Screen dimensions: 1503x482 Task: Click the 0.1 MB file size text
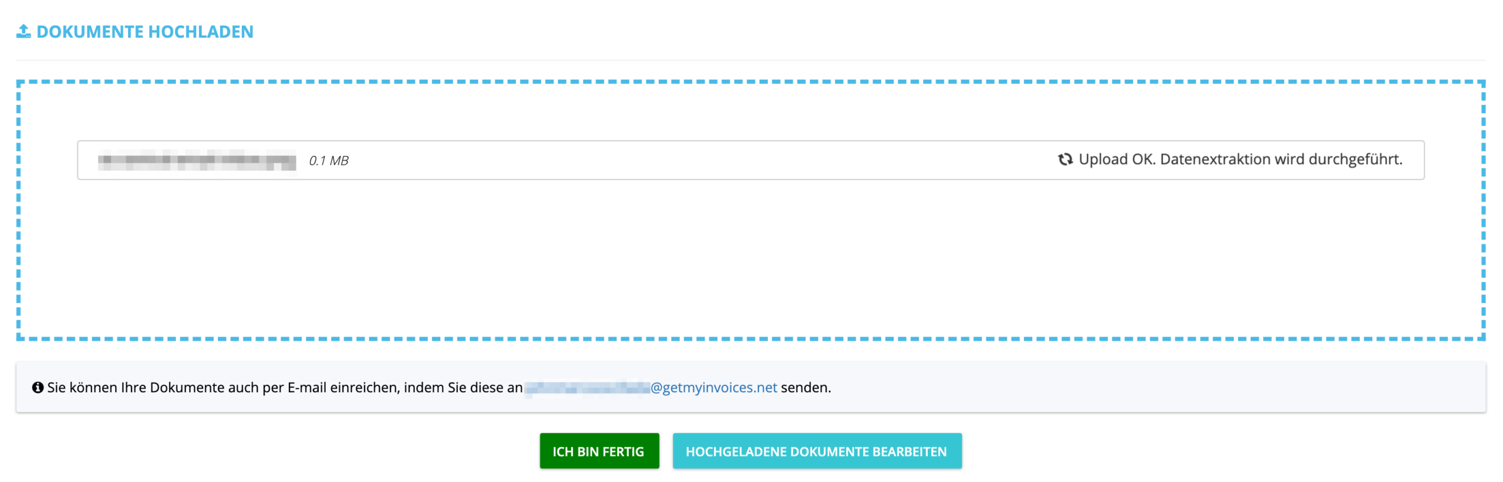click(329, 161)
